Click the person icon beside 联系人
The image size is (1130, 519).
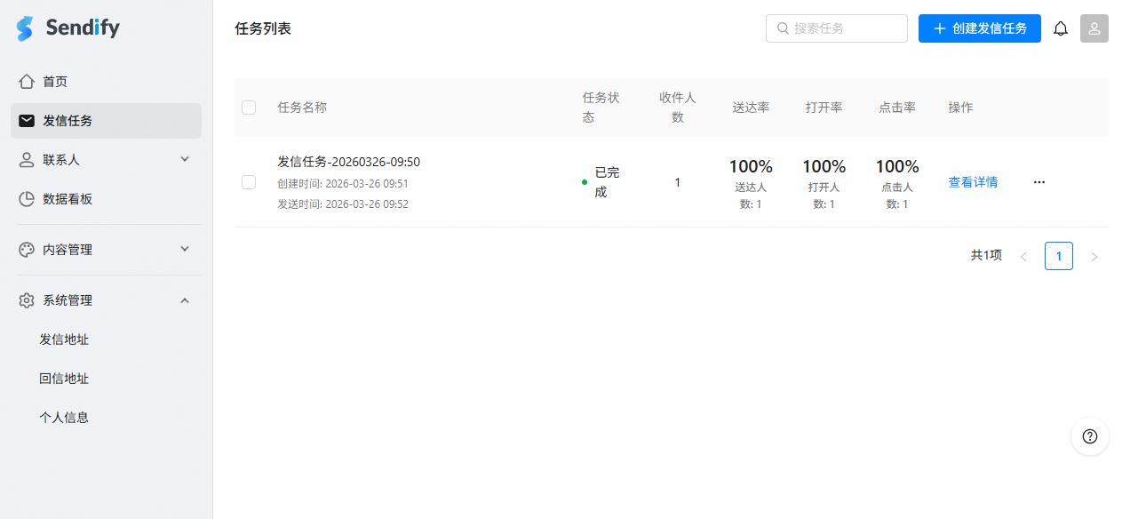[27, 160]
